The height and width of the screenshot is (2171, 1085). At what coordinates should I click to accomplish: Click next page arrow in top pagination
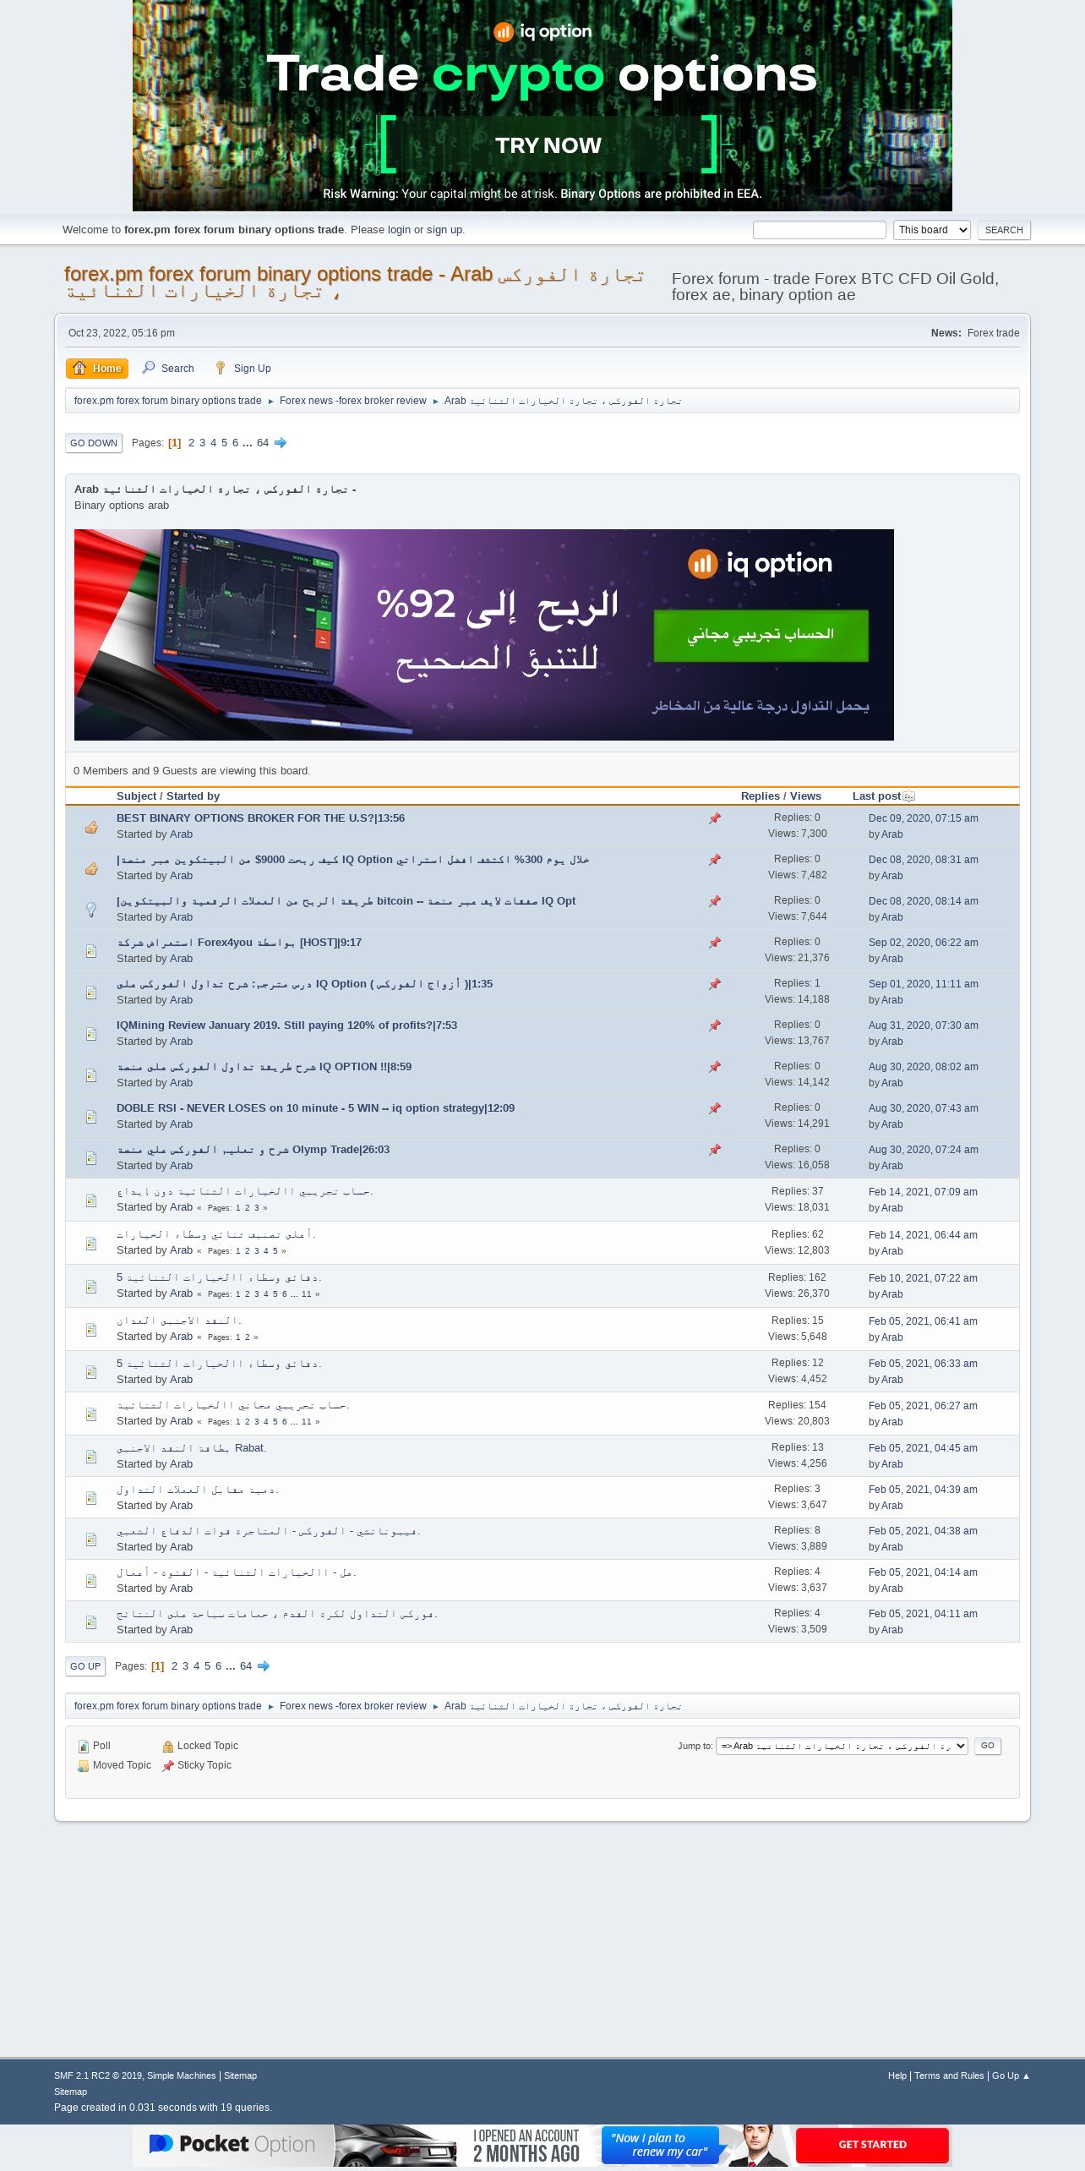(x=281, y=443)
